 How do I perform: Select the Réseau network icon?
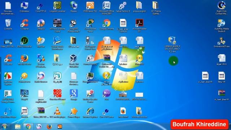pos(74,7)
